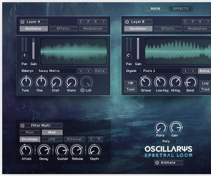Screen dimensions: 211x176
Task: Toggle the Filter Multi power switch
Action: point(23,126)
